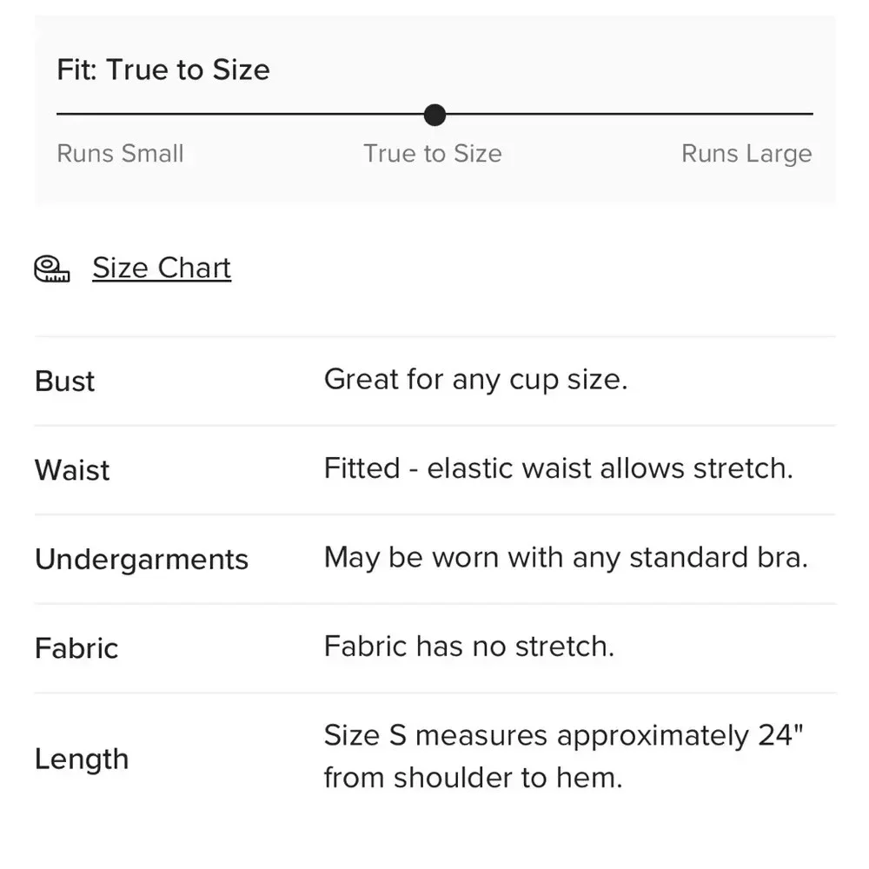Click the elastic waist description text
Viewport: 869px width, 869px height.
tap(558, 469)
